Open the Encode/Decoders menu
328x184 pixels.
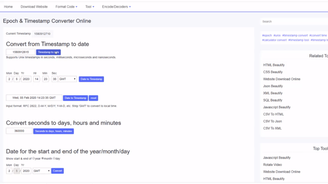[x=116, y=7]
